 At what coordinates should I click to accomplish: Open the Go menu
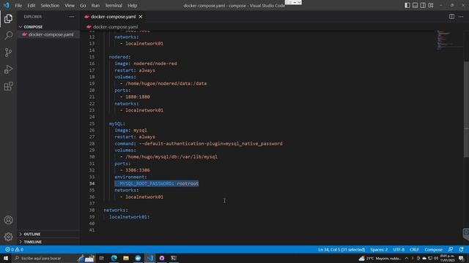click(83, 5)
